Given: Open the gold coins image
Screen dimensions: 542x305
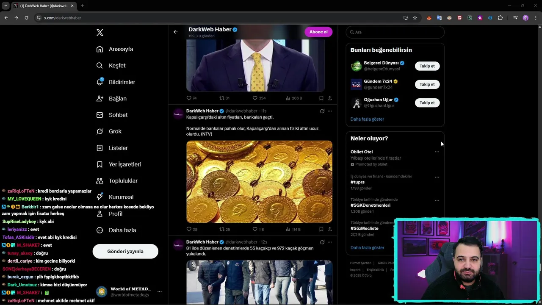Looking at the screenshot, I should pyautogui.click(x=259, y=182).
